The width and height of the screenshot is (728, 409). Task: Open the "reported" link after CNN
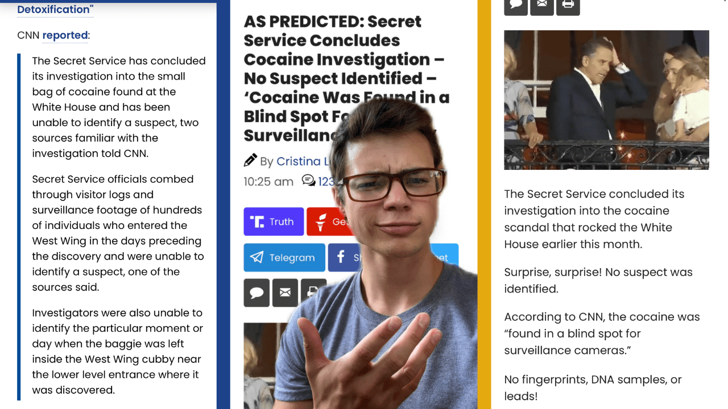pyautogui.click(x=65, y=35)
